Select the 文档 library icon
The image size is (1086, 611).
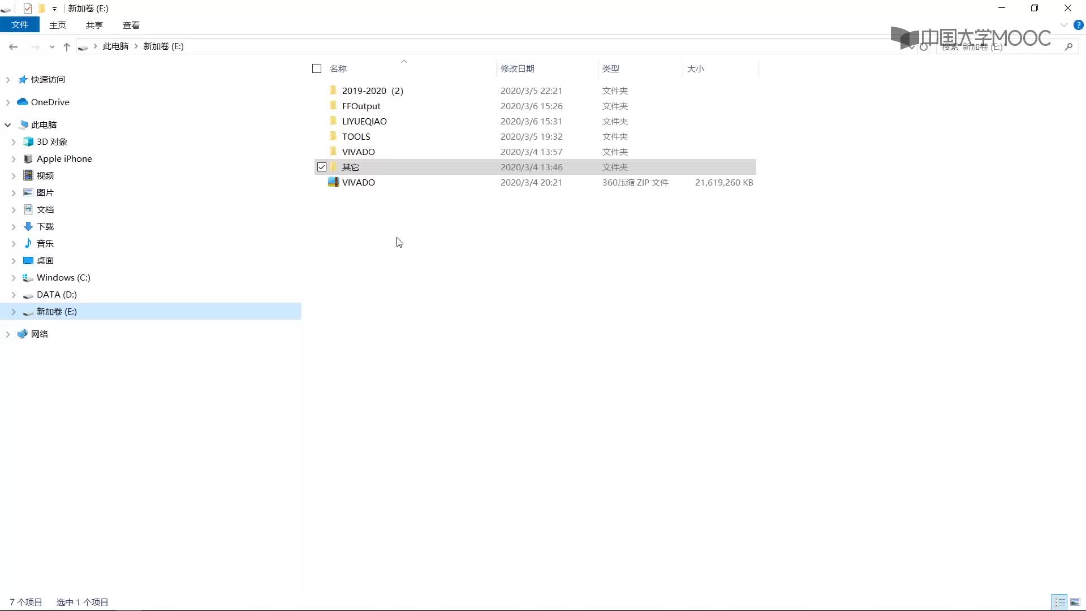[28, 209]
